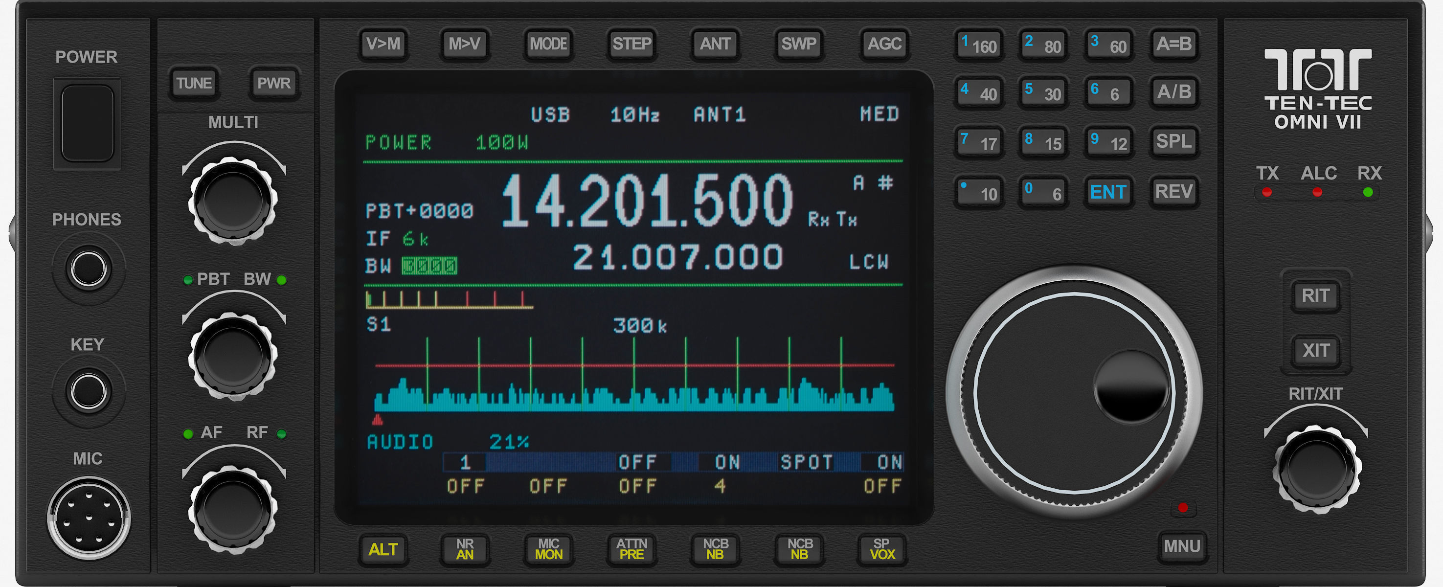Click the BW green indicator LED
This screenshot has height=587, width=1443.
tap(282, 280)
